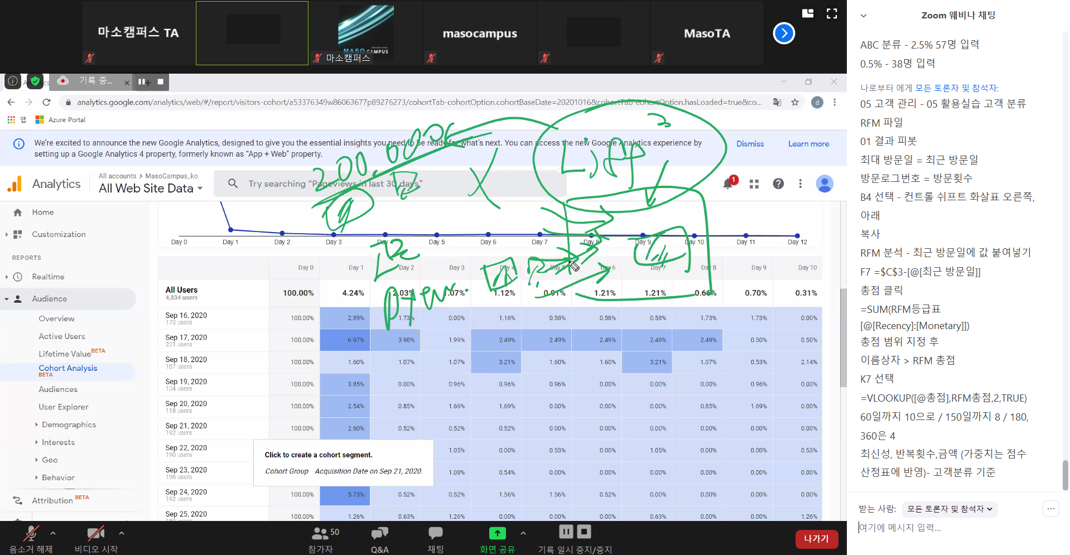This screenshot has height=555, width=1070.
Task: Open Lifetime Value report in Audience menu
Action: point(65,354)
